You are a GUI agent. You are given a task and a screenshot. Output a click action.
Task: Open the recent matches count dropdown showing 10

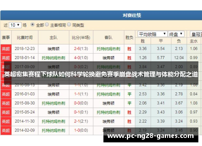coord(15,25)
